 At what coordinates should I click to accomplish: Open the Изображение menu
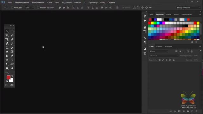(38, 3)
